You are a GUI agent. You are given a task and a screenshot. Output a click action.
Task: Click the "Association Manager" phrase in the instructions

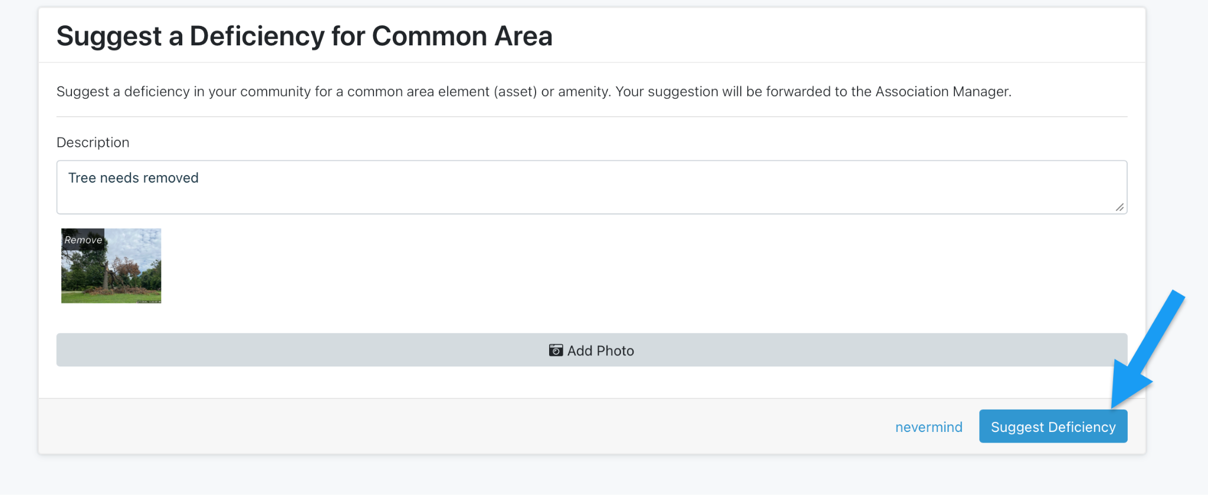point(942,92)
